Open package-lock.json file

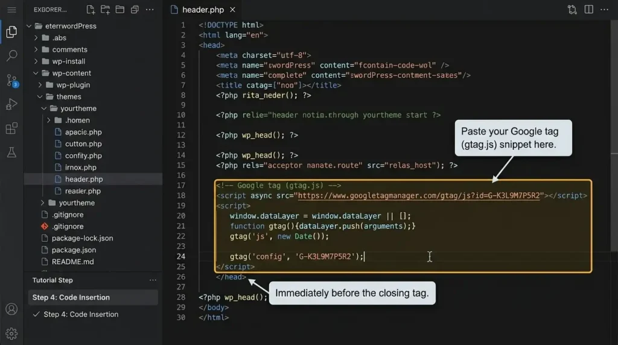pos(82,238)
